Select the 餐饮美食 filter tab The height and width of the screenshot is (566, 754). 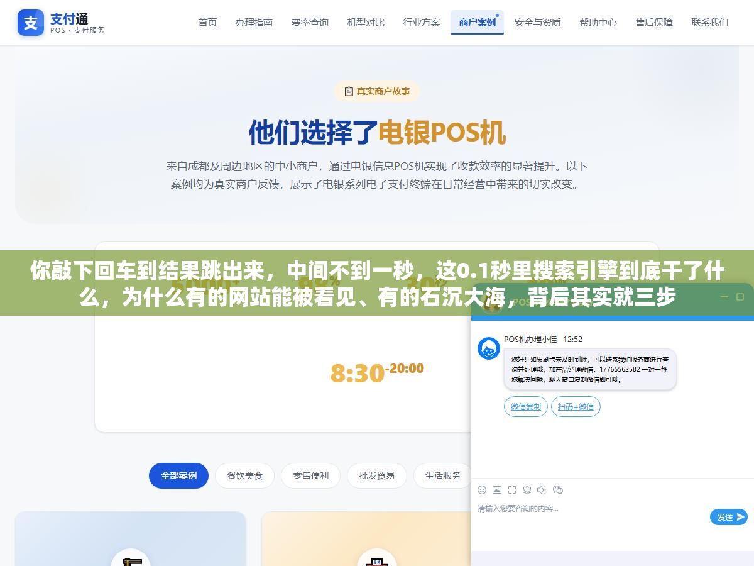pyautogui.click(x=244, y=475)
